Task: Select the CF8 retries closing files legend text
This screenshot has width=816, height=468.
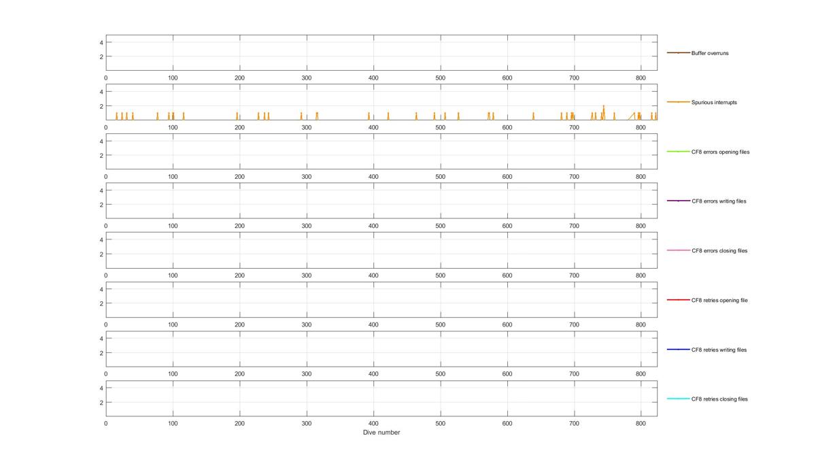Action: tap(719, 399)
